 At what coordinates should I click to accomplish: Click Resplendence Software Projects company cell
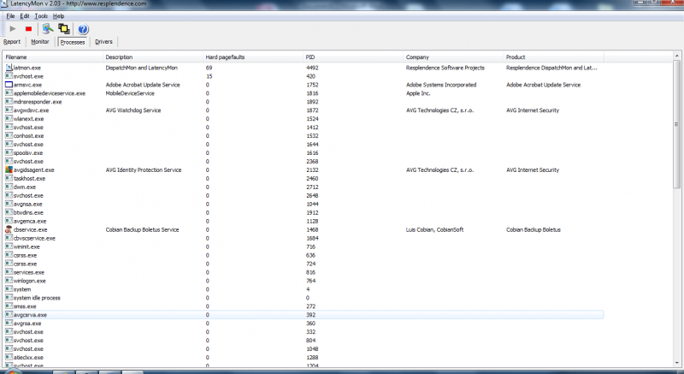tap(445, 68)
